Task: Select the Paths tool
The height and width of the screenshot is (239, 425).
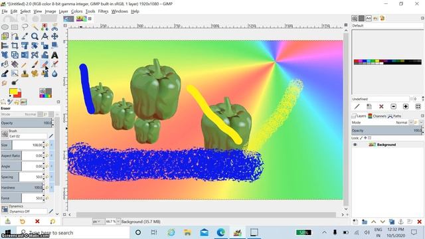Action: [15, 37]
